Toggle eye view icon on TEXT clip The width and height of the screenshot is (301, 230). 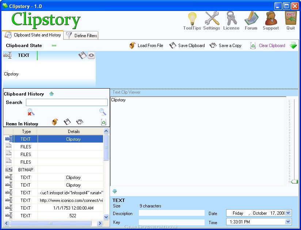91,55
